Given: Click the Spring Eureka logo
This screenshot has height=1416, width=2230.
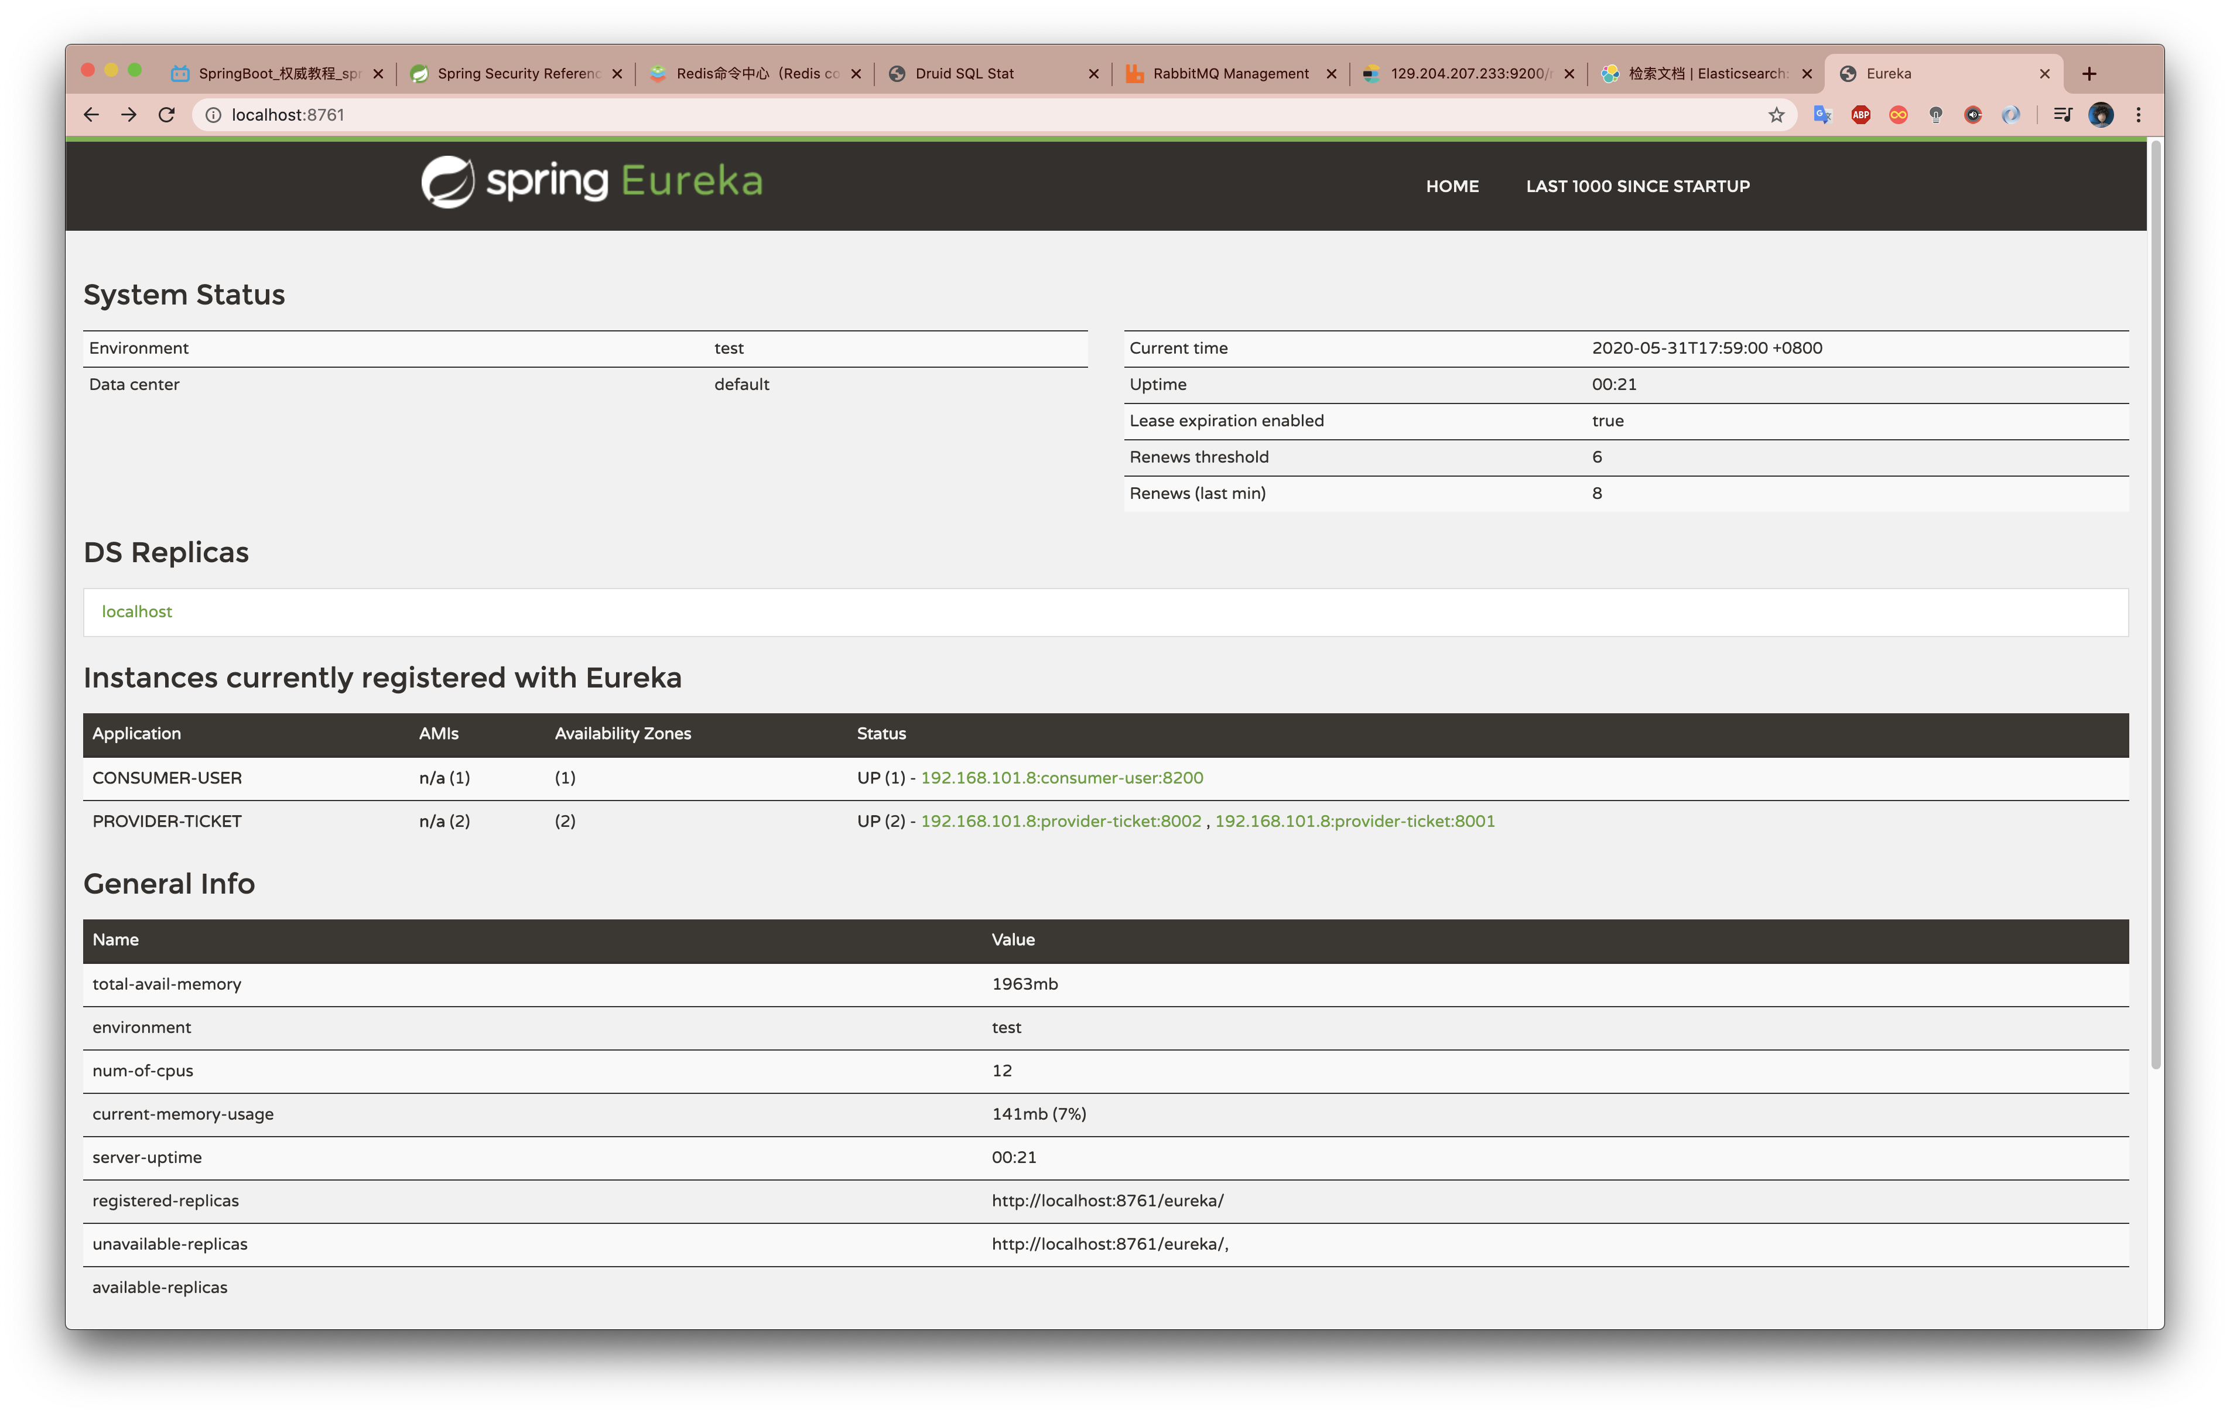Looking at the screenshot, I should pyautogui.click(x=592, y=182).
